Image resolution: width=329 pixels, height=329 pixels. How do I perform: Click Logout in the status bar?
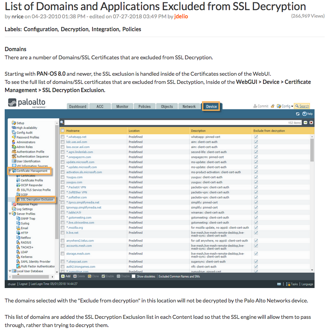[23, 284]
